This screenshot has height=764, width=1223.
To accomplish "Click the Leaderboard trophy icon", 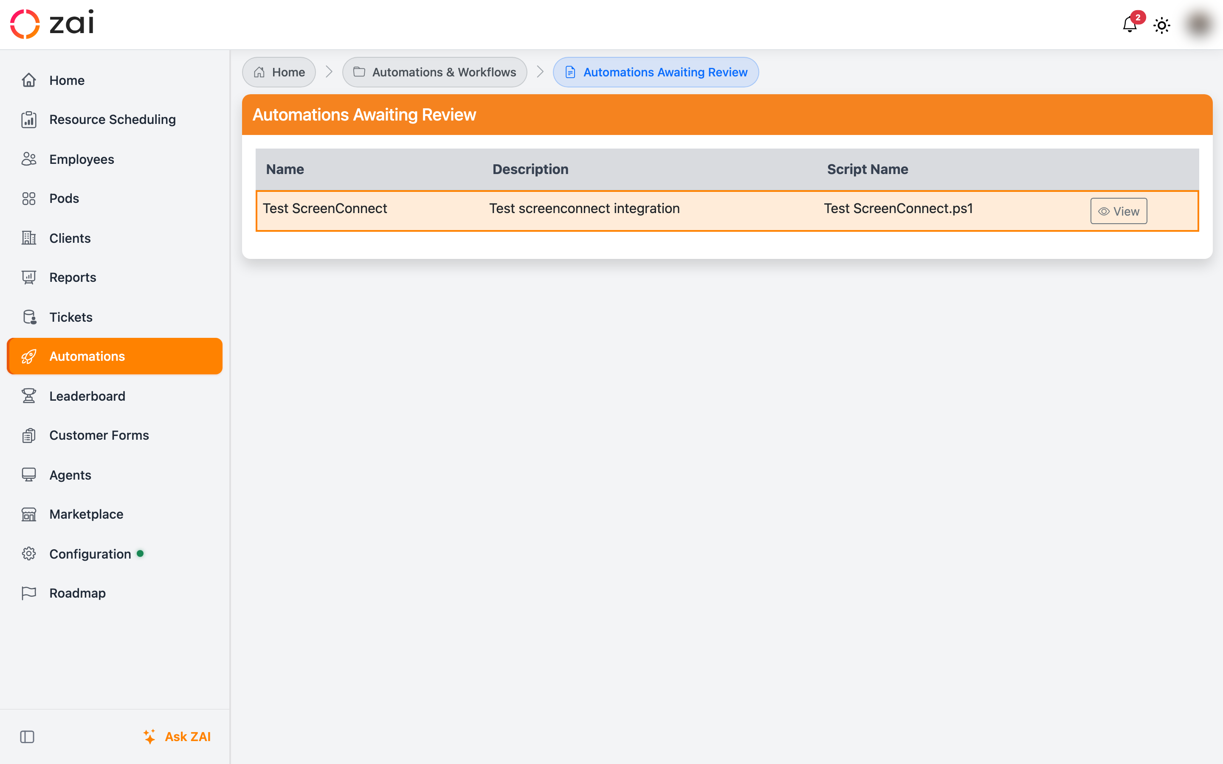I will (29, 396).
